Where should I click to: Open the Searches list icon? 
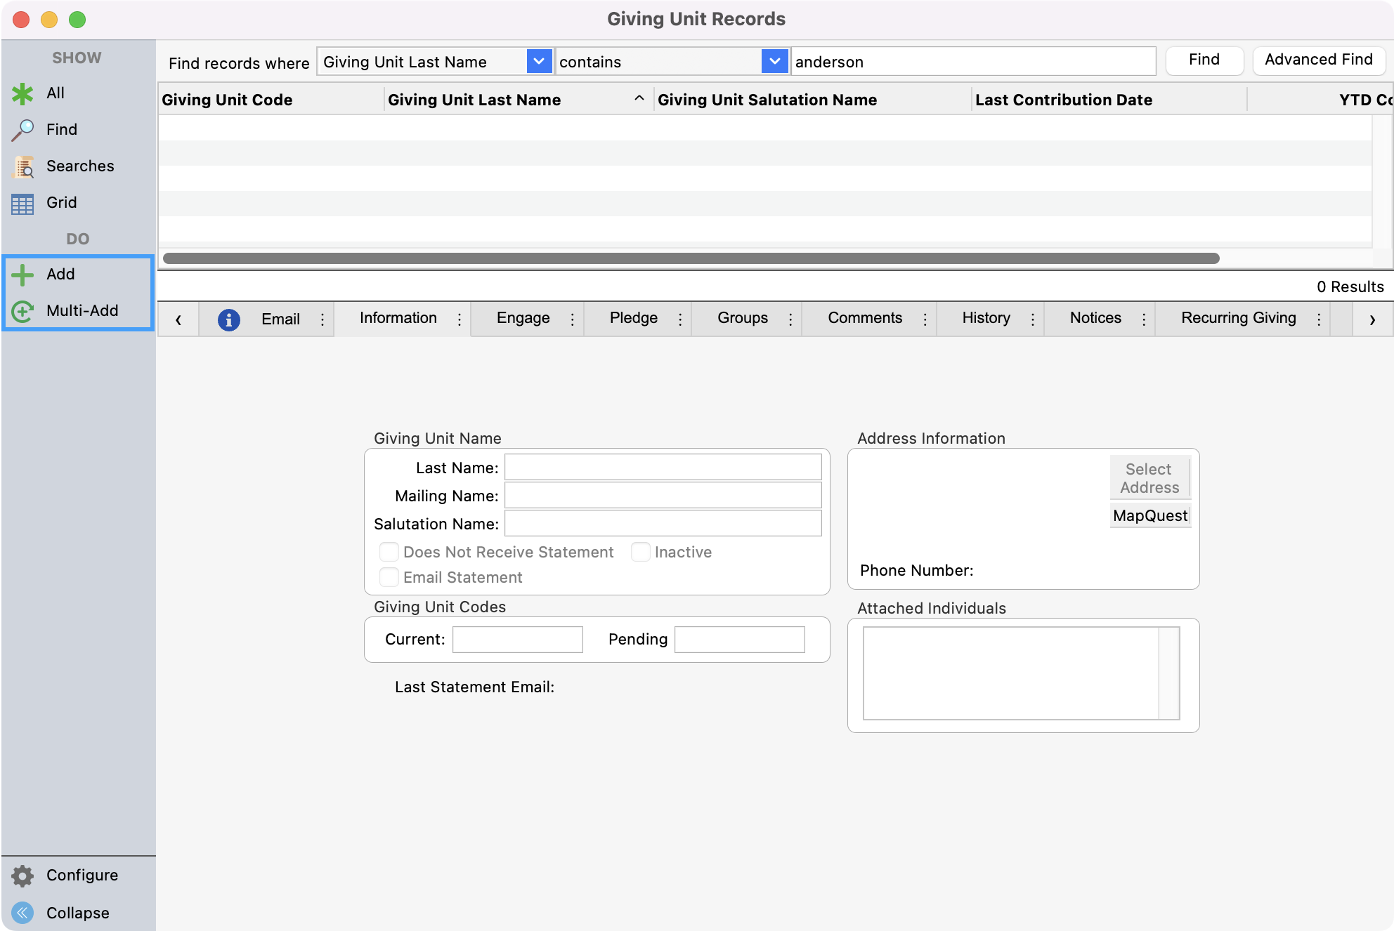tap(23, 167)
